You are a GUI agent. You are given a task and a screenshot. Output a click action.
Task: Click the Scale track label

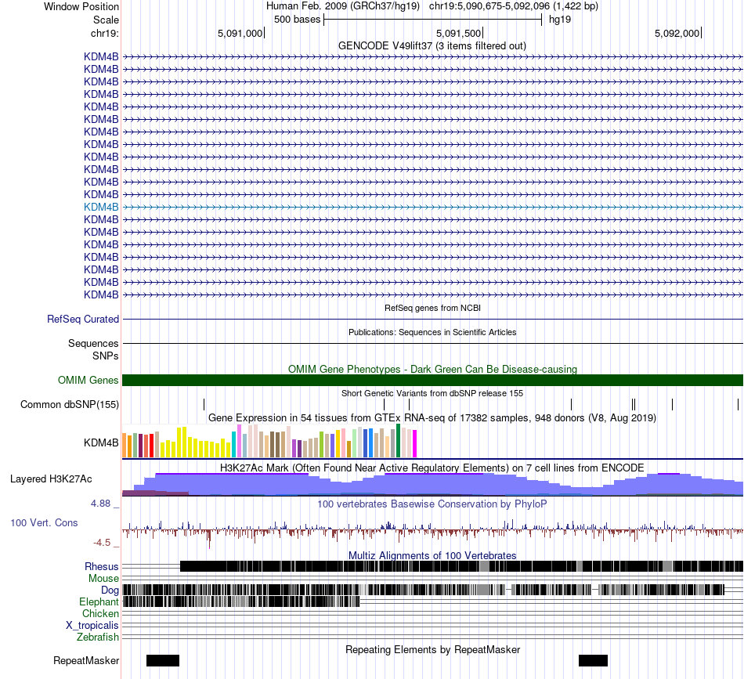pos(106,20)
